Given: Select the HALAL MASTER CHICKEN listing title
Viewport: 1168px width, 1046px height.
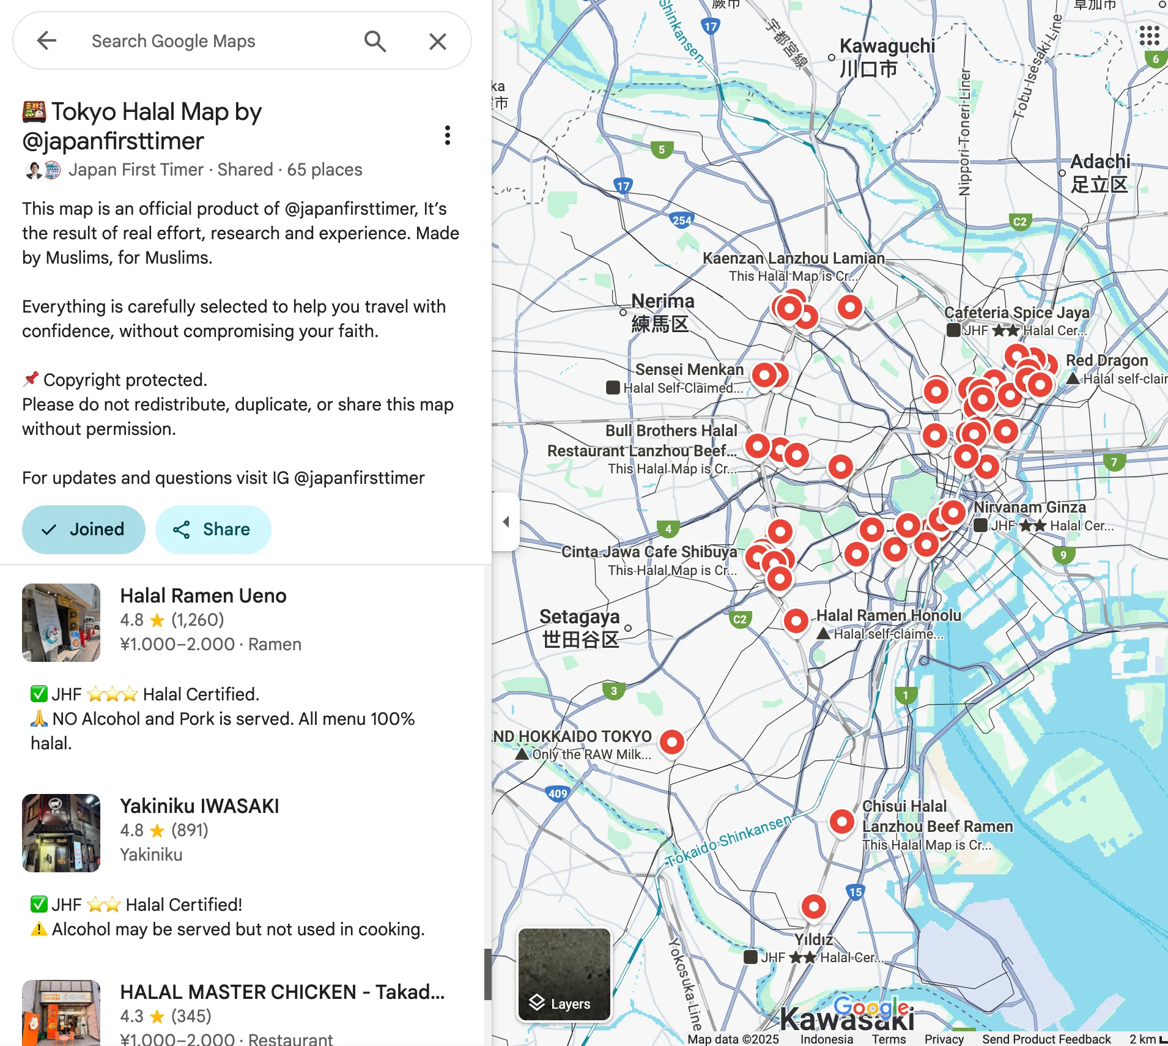Looking at the screenshot, I should pos(283,992).
